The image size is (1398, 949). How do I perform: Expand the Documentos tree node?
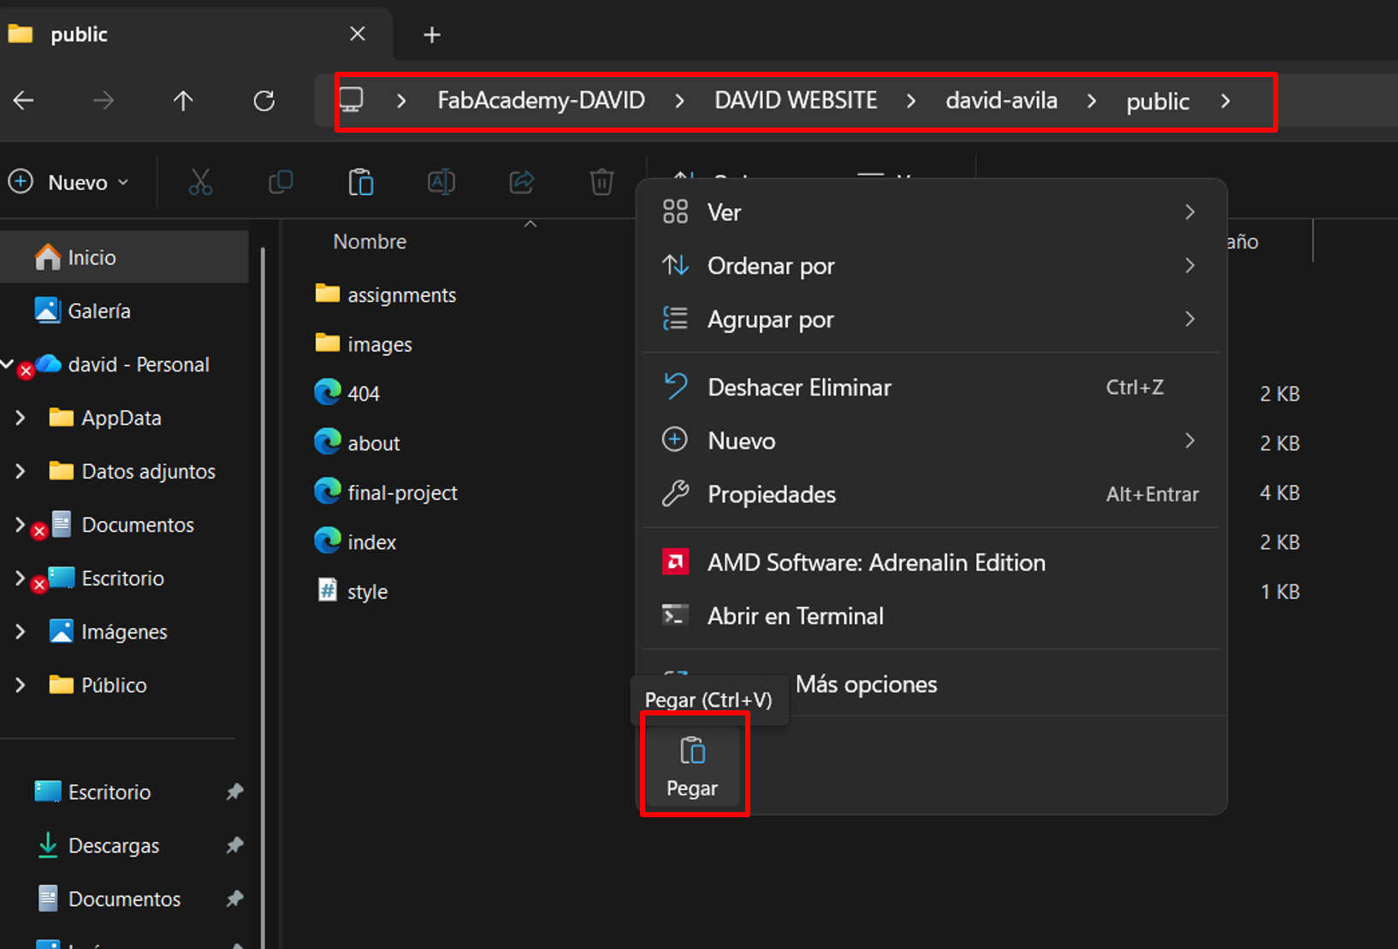tap(21, 525)
